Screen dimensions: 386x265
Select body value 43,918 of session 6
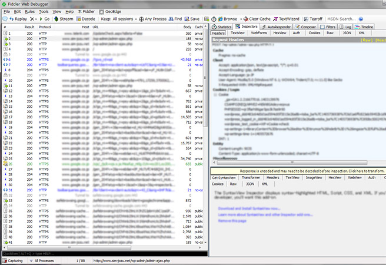pyautogui.click(x=186, y=59)
